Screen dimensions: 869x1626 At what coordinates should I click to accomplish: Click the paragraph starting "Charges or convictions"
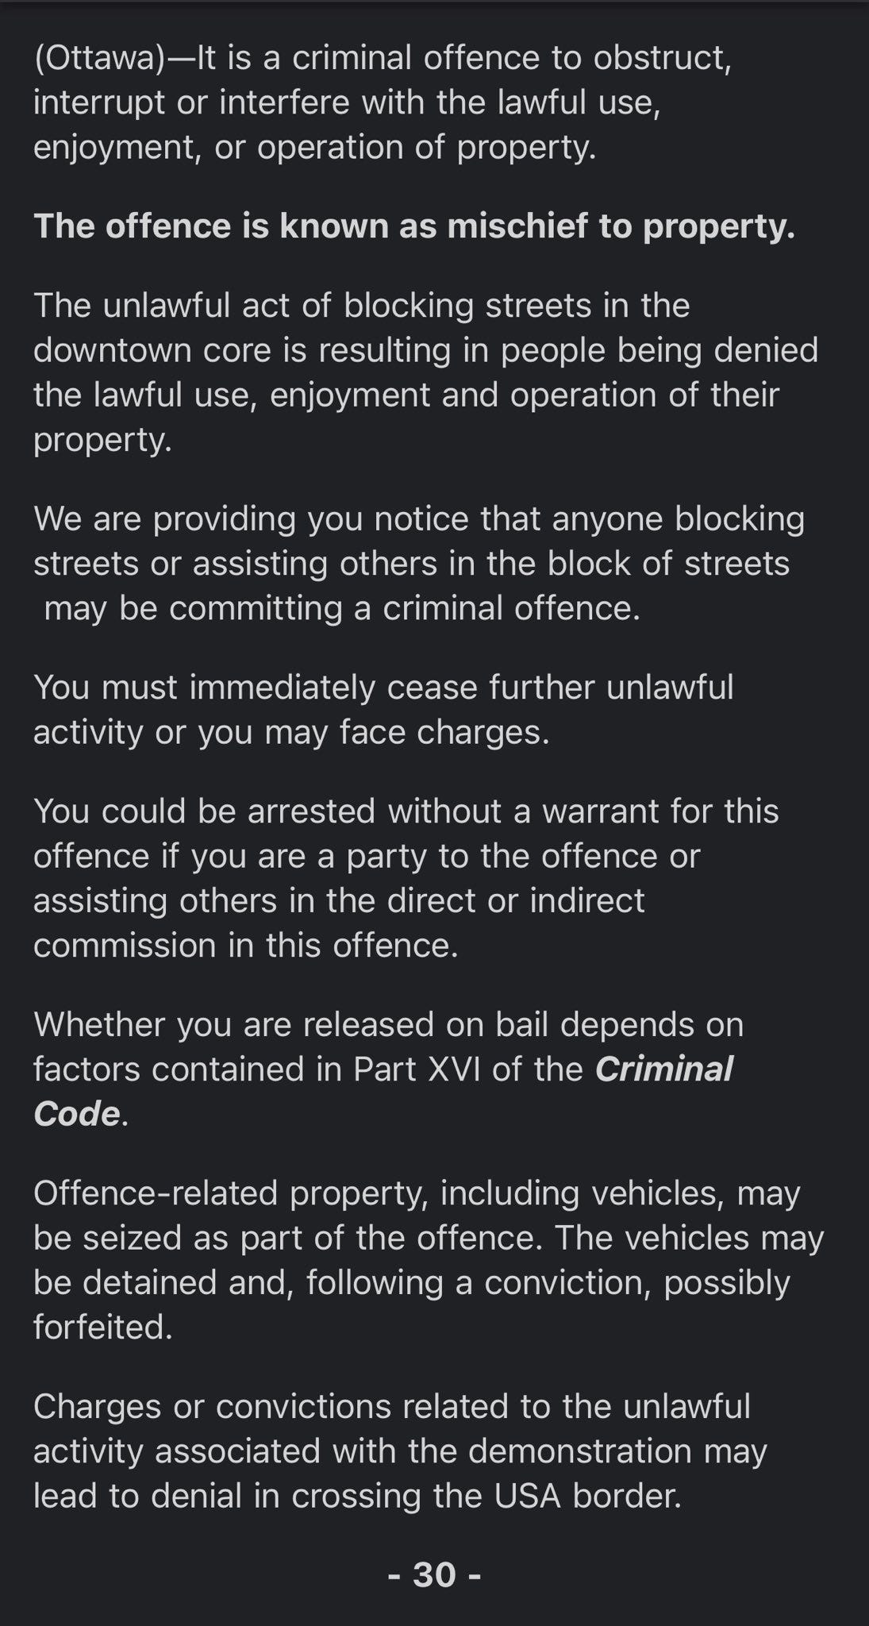[x=399, y=1451]
